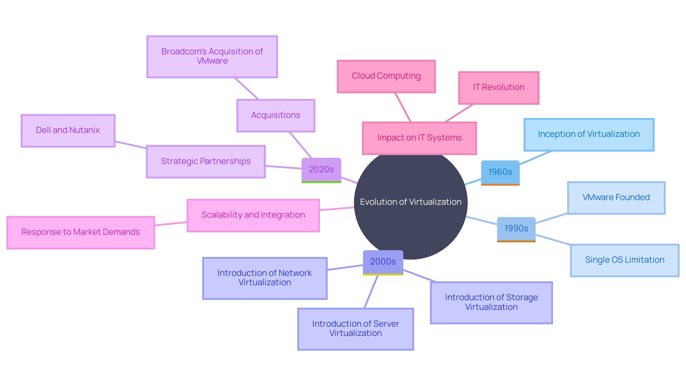Image resolution: width=686 pixels, height=386 pixels.
Task: Expand the 'Acquisitions' branch node
Action: click(x=276, y=109)
